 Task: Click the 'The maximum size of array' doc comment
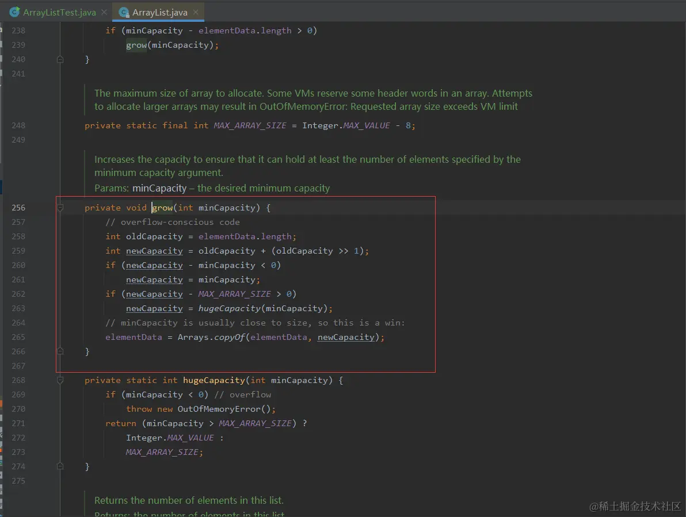click(313, 99)
